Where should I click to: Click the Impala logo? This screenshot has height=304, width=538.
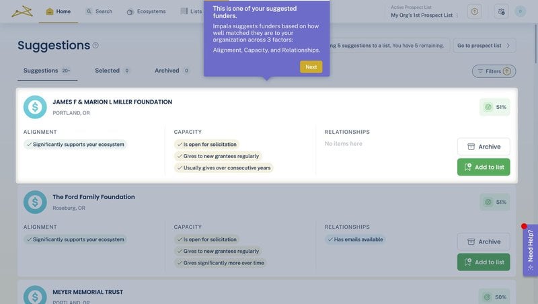point(22,11)
